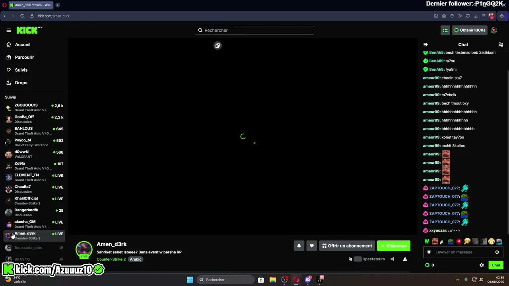Open the emoji picker in chat input
This screenshot has width=509, height=286.
coord(497,252)
